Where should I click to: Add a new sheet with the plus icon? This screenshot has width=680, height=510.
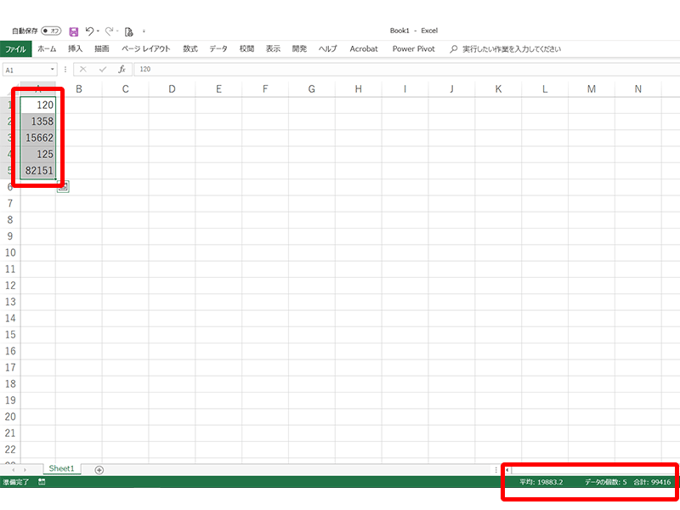pos(99,469)
